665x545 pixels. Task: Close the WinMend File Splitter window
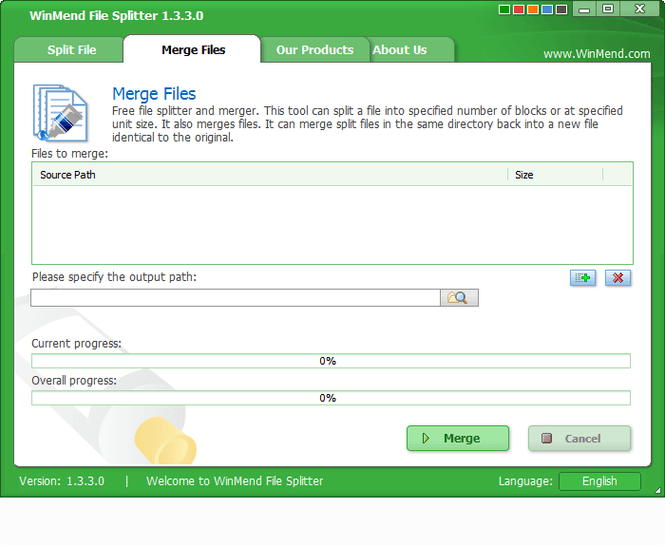click(640, 9)
